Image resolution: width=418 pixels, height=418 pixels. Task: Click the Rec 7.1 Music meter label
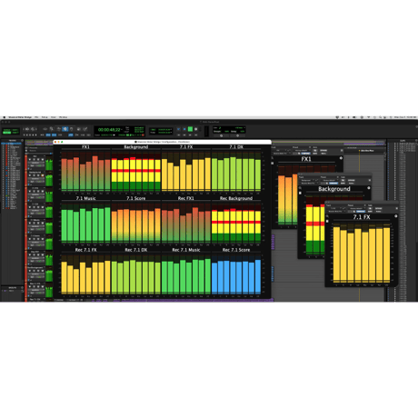[x=186, y=250]
